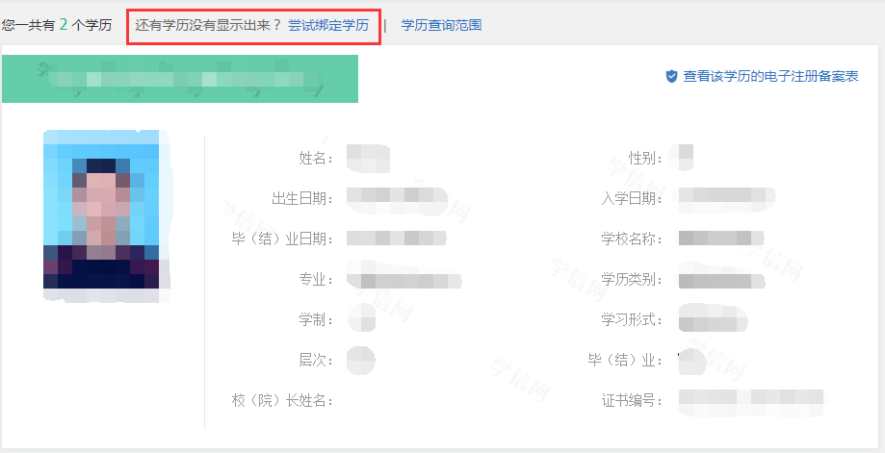Screen dimensions: 885x453
Task: Click the shield icon beside 电子注册备案表 link
Action: coord(671,76)
